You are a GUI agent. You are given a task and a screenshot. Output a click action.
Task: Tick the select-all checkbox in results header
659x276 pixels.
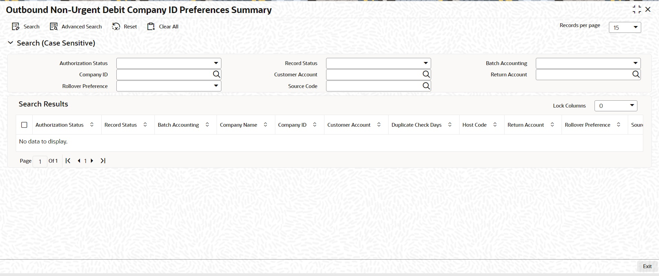pos(24,125)
